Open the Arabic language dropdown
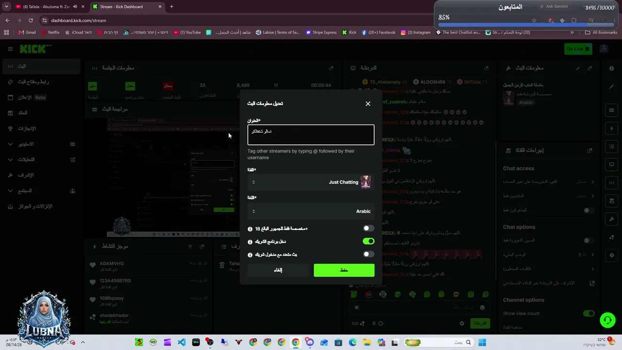 (311, 211)
